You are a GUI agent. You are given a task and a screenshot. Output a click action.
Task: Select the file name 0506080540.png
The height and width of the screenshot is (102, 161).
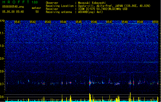pos(13,7)
